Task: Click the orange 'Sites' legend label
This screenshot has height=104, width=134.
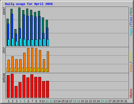Action: pos(131,68)
